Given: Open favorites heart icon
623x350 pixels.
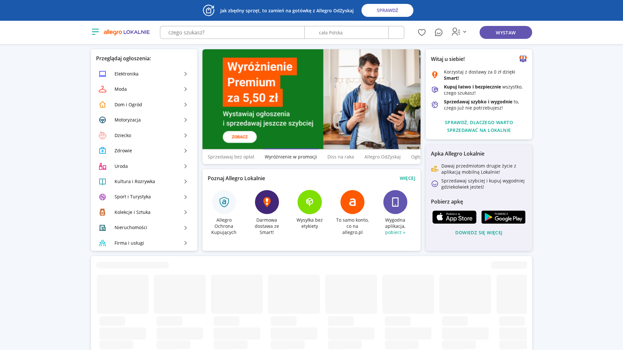Looking at the screenshot, I should (x=422, y=32).
